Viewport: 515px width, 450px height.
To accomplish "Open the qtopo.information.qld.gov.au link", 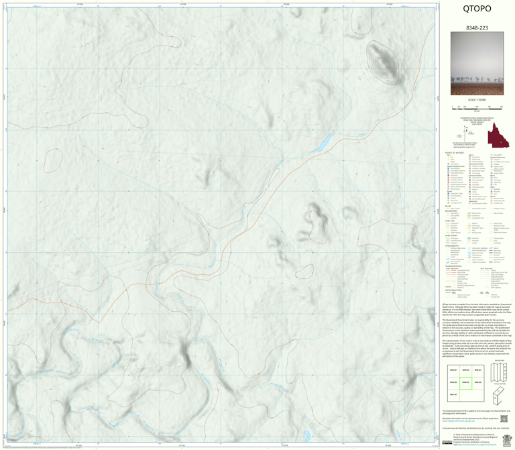I will click(459, 420).
